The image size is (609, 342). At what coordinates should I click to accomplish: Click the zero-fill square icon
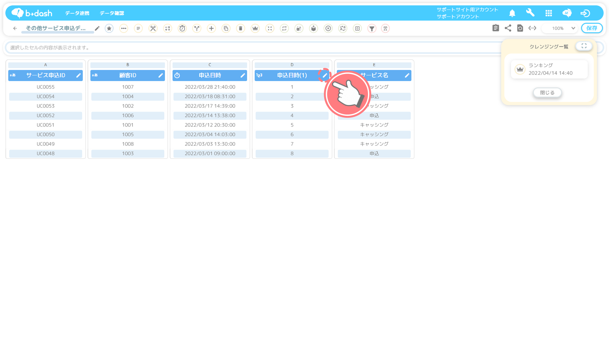(357, 28)
